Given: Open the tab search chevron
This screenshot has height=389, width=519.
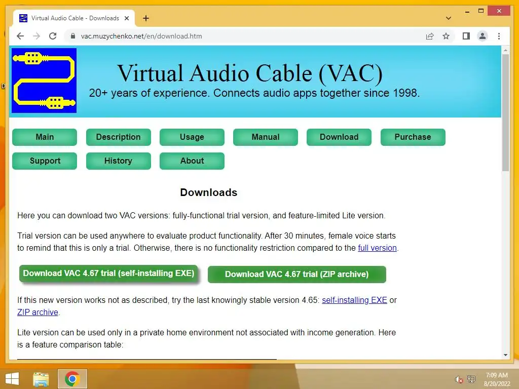Looking at the screenshot, I should (x=448, y=18).
